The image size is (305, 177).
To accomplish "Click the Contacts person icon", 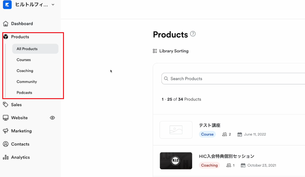I will [6, 144].
